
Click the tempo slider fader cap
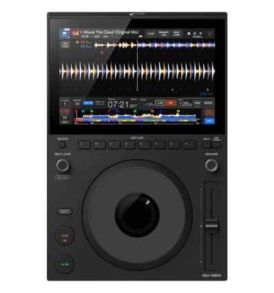(x=211, y=226)
